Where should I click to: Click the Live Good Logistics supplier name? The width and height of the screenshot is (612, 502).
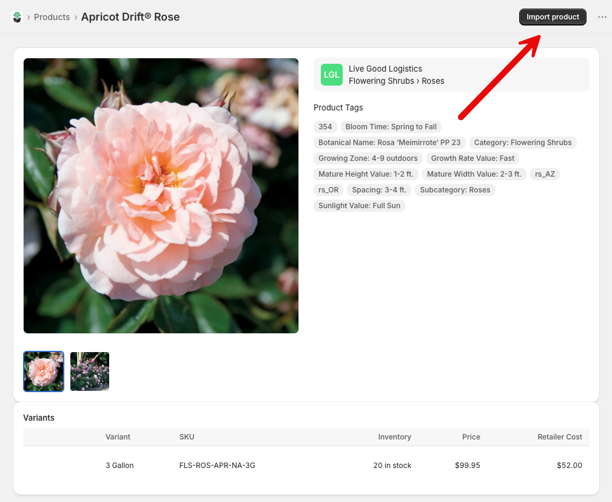coord(385,69)
